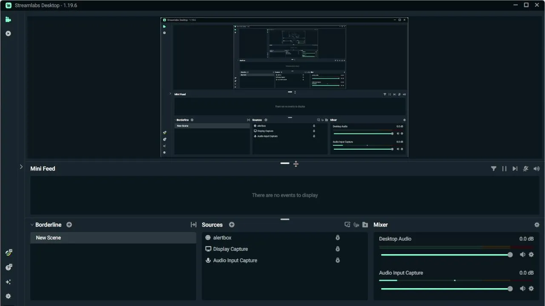Mute Audio Input Capture with speaker icon
Screen dimensions: 545x306
522,289
